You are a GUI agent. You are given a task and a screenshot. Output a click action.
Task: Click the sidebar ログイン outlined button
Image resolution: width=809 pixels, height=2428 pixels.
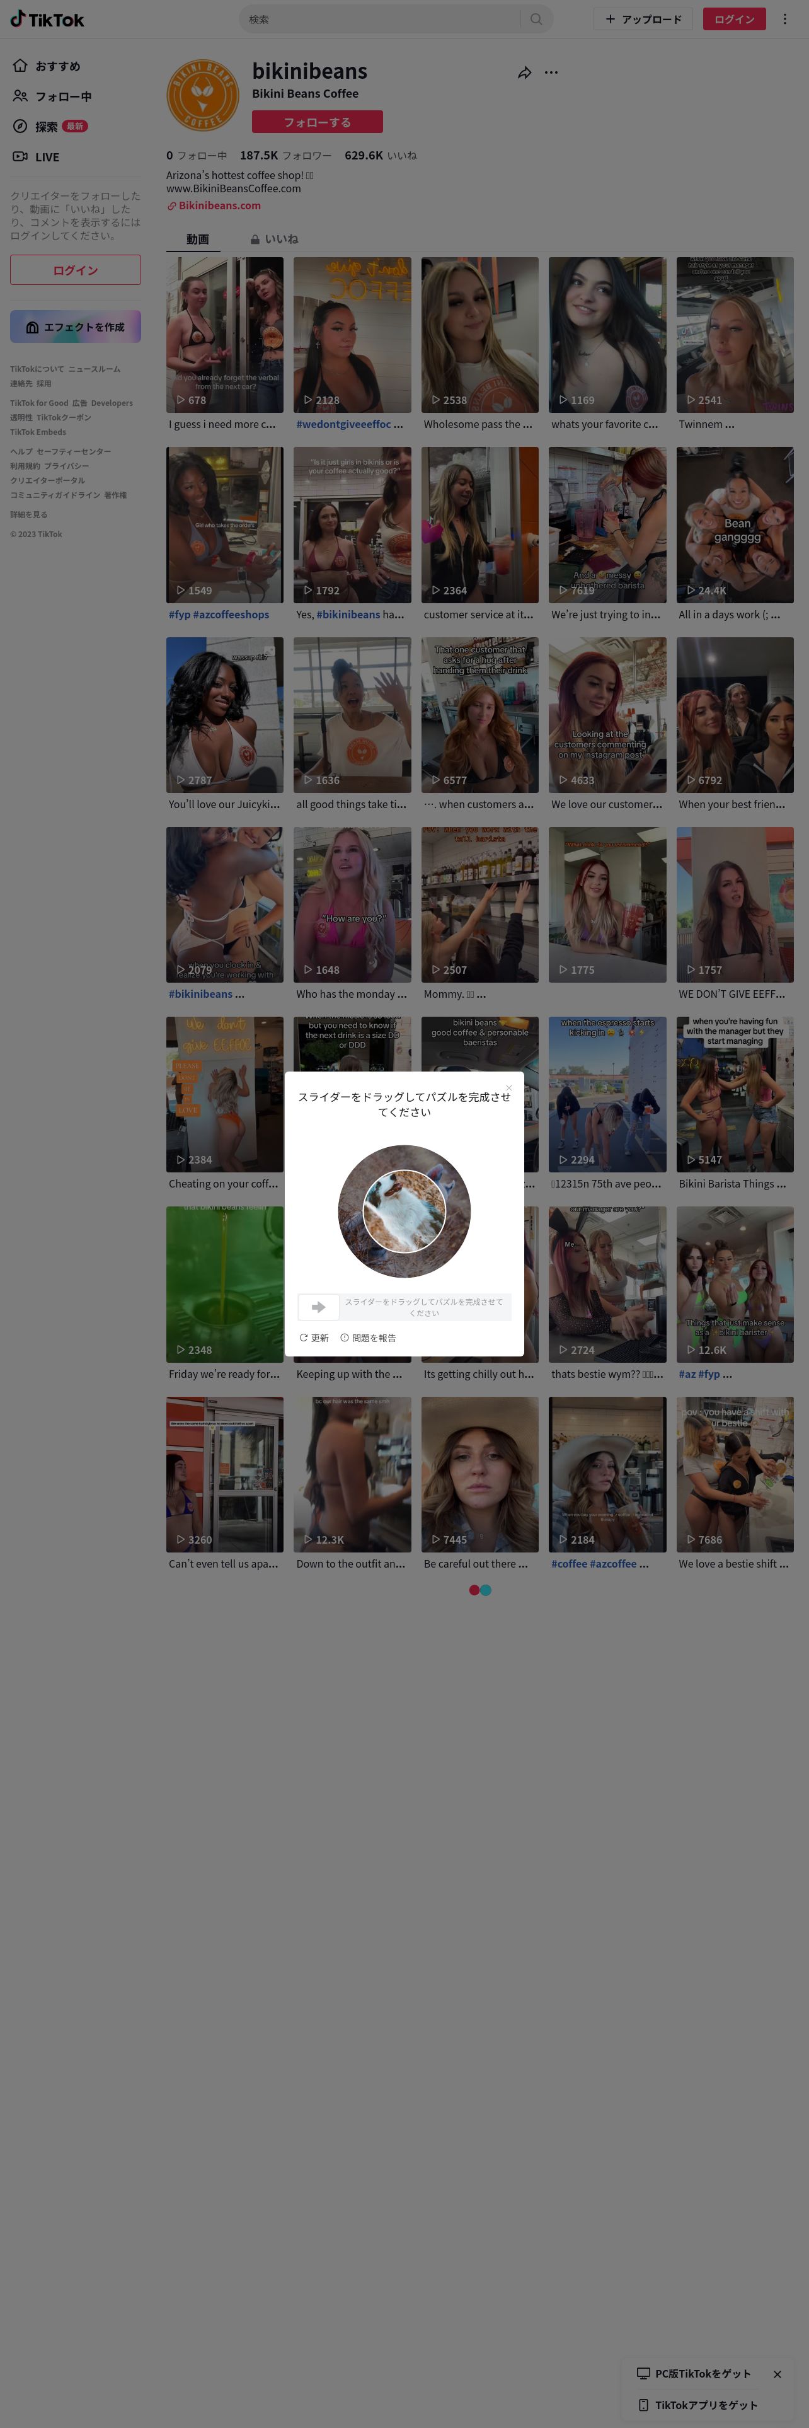[76, 270]
